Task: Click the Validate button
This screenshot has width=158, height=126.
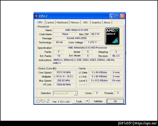Action: tap(98, 101)
